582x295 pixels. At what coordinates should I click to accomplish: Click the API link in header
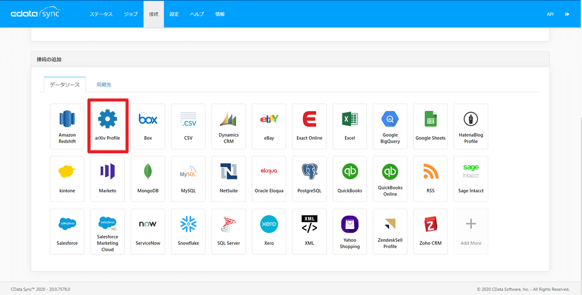pos(550,14)
